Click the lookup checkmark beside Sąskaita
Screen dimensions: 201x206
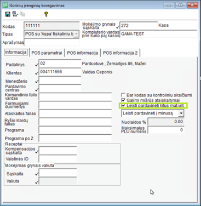(37, 174)
